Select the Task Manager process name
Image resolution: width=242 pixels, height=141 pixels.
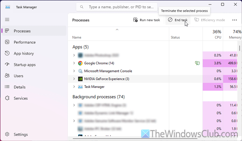94,87
